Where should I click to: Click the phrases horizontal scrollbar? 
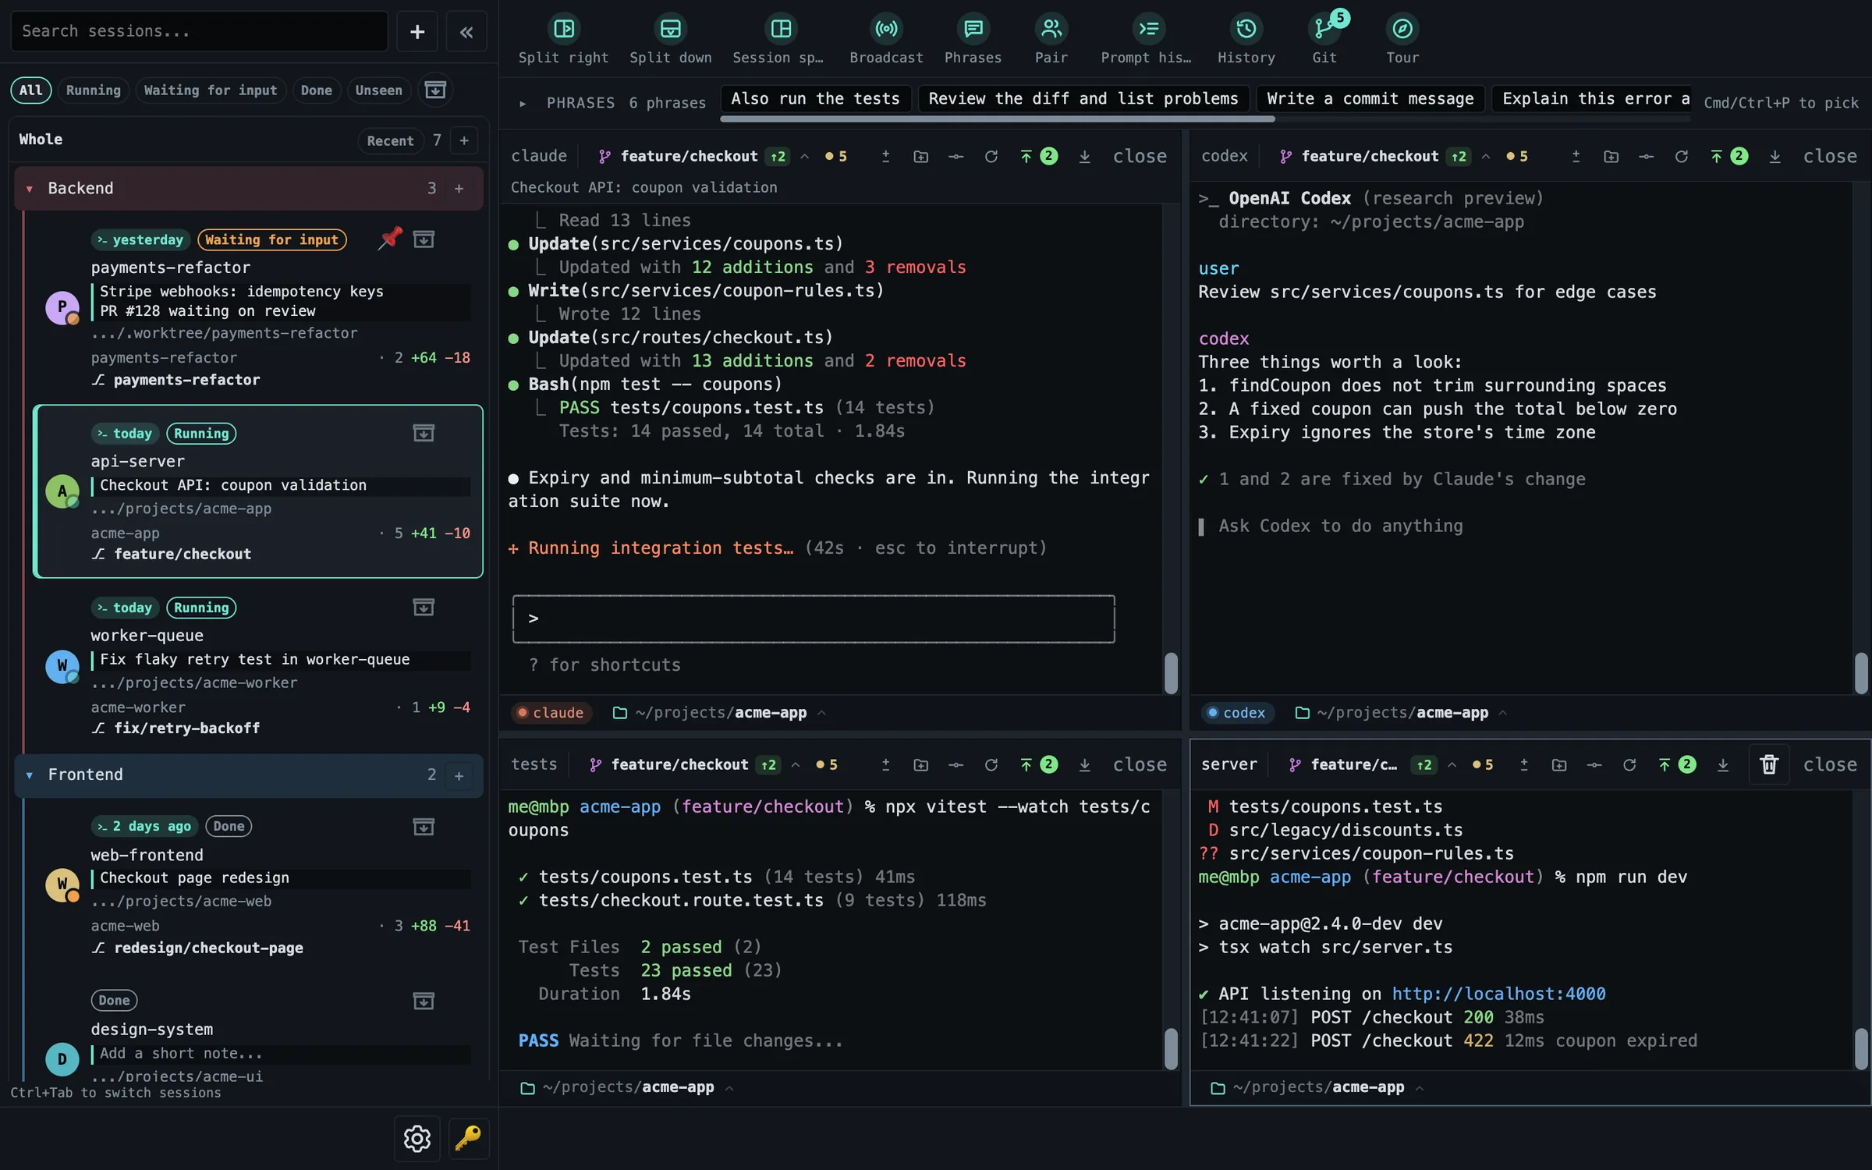(x=998, y=119)
